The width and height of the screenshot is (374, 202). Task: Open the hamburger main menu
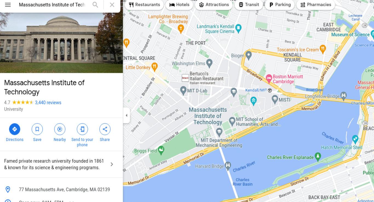(x=8, y=5)
